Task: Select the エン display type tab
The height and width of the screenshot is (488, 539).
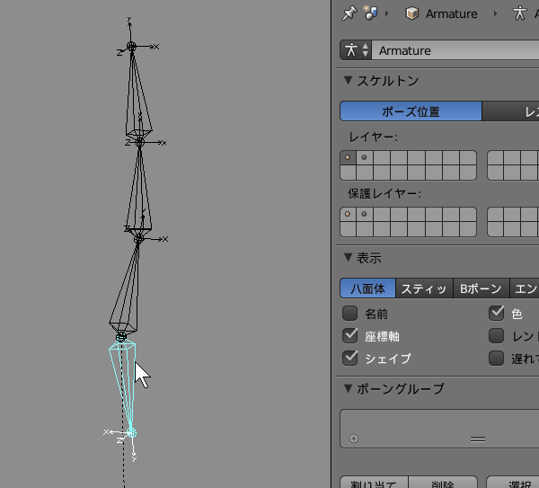Action: [x=525, y=288]
